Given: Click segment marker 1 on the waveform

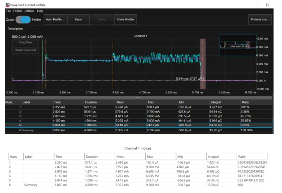Looking at the screenshot, I should [x=13, y=79].
